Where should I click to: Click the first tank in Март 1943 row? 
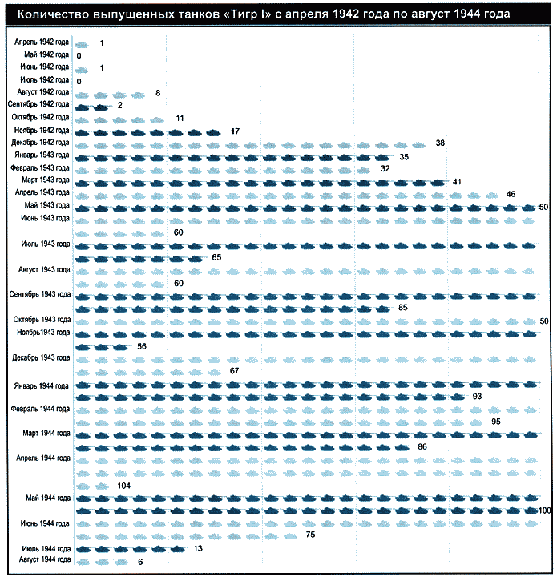(82, 183)
